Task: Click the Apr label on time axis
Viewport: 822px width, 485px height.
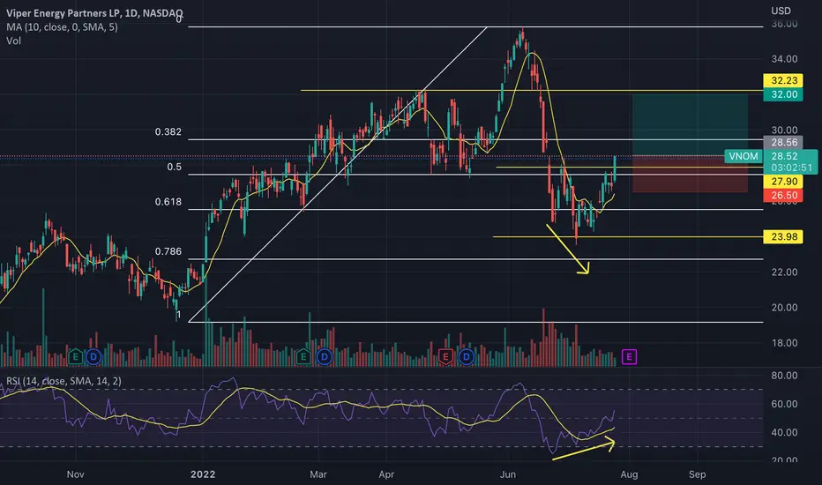Action: click(x=386, y=474)
